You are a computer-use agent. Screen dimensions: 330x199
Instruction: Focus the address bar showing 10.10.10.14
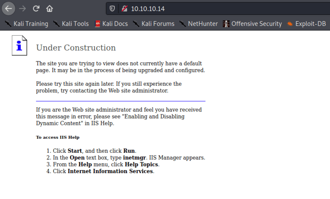point(194,9)
